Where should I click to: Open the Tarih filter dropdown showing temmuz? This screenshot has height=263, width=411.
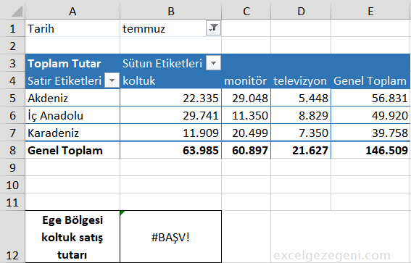point(213,28)
